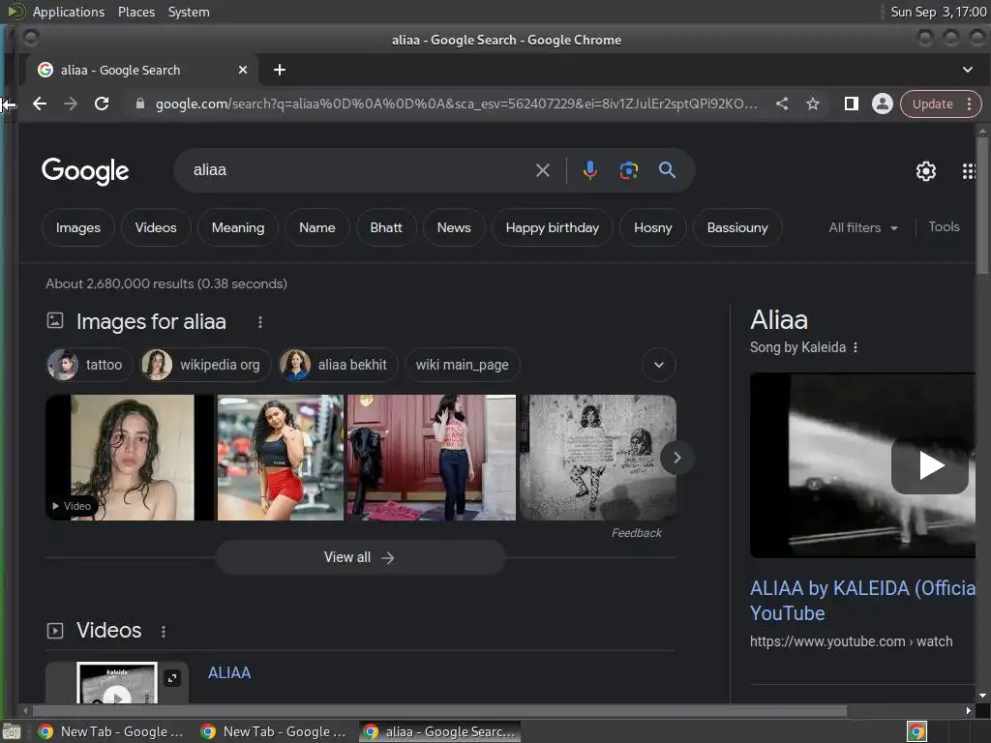991x743 pixels.
Task: Open the ALIAA video link
Action: (229, 673)
